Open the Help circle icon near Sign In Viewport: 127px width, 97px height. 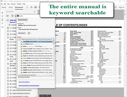(116, 7)
